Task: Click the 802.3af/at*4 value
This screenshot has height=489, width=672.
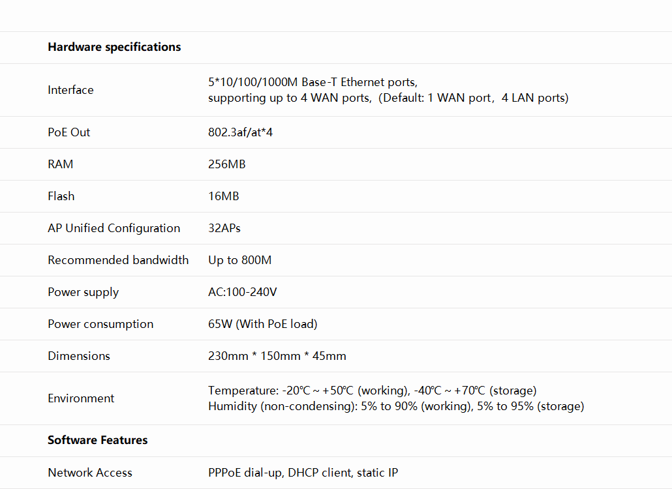Action: tap(240, 132)
